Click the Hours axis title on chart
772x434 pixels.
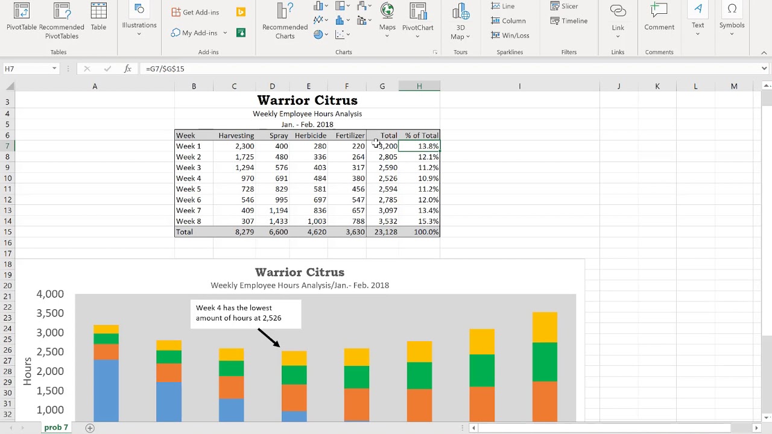pyautogui.click(x=27, y=371)
